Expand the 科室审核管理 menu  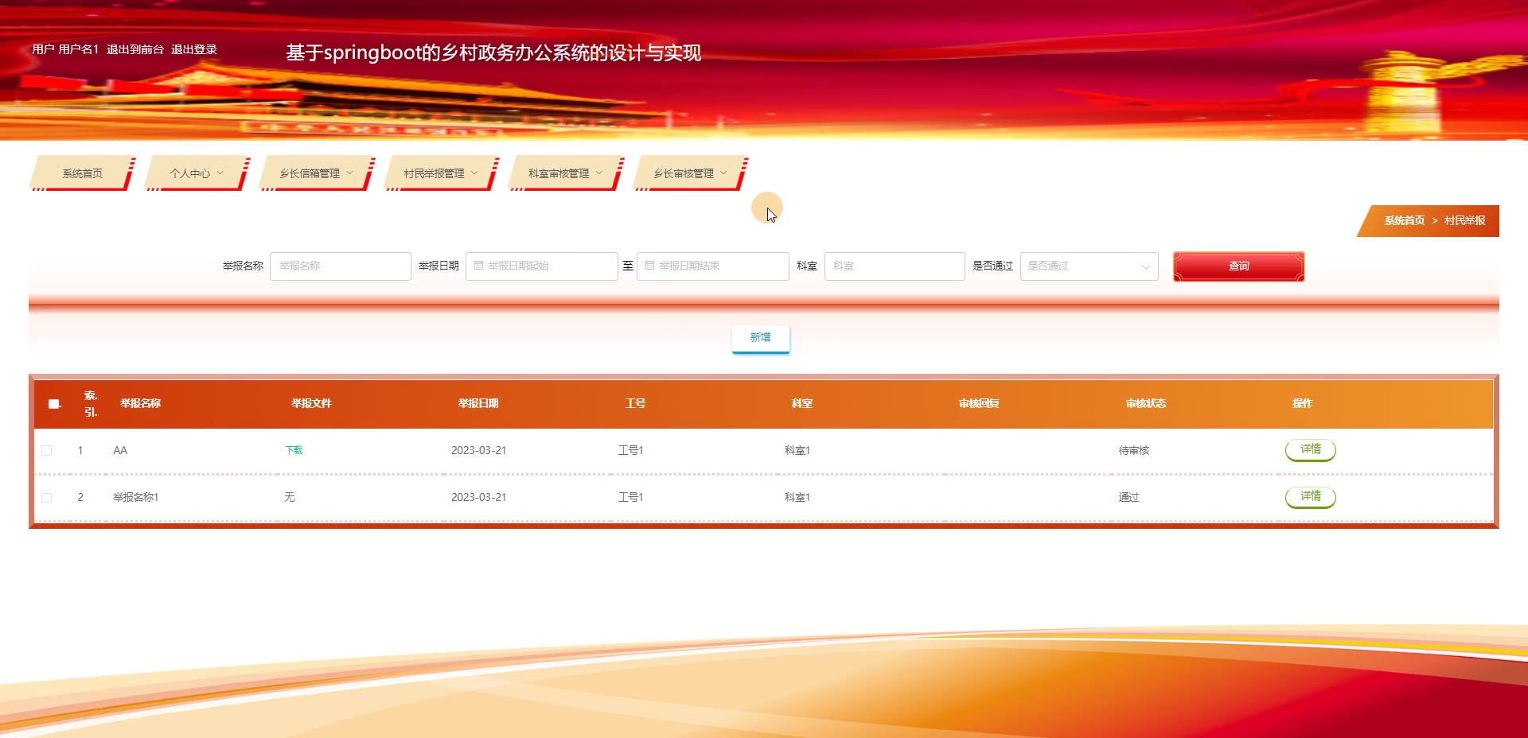(566, 173)
